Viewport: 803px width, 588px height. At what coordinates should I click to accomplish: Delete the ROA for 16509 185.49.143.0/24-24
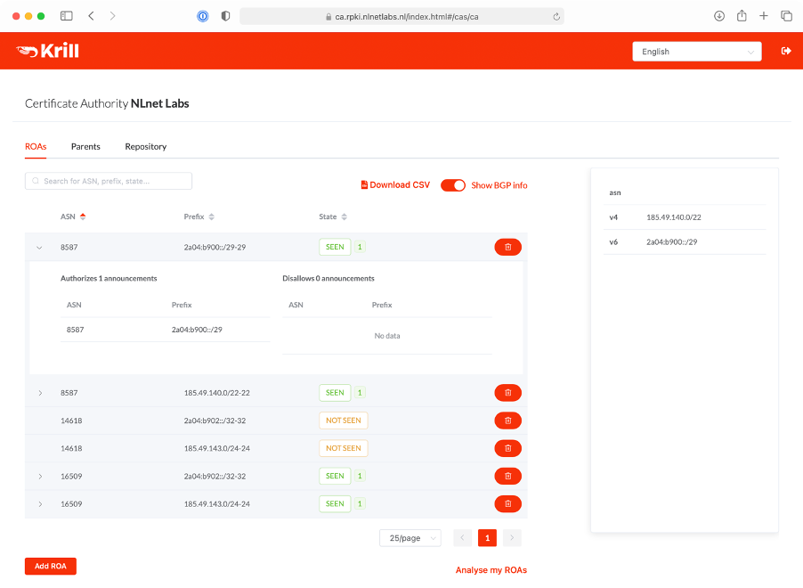(x=507, y=504)
